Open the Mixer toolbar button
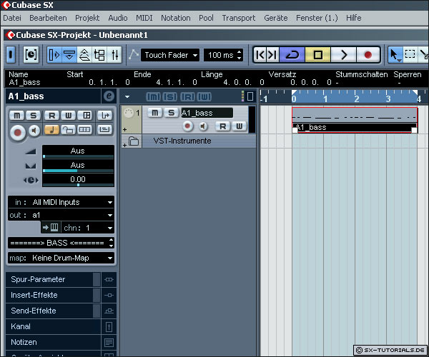 (114, 55)
